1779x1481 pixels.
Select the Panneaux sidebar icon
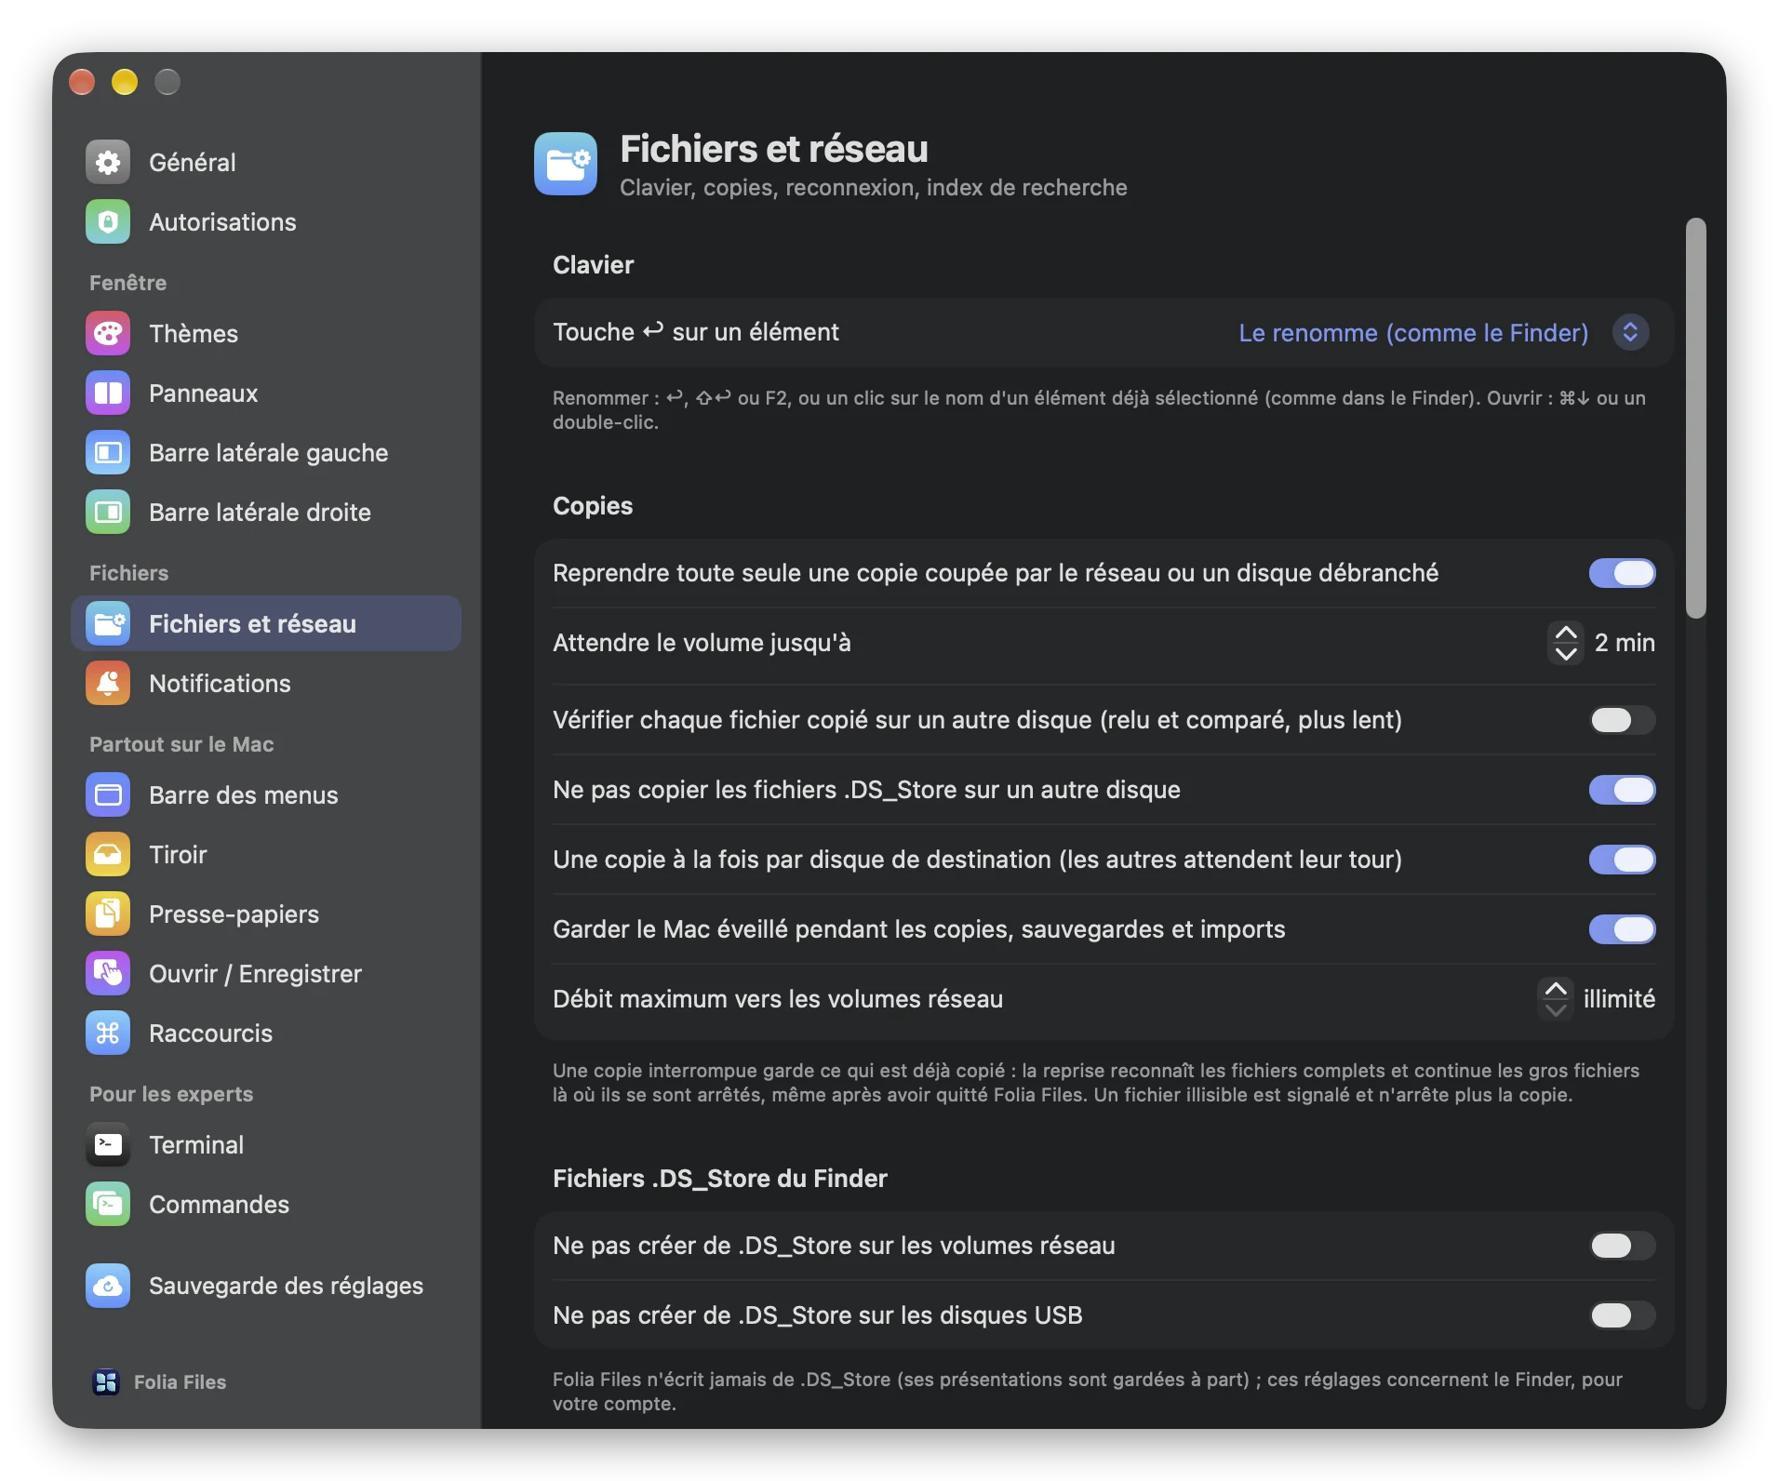(108, 393)
